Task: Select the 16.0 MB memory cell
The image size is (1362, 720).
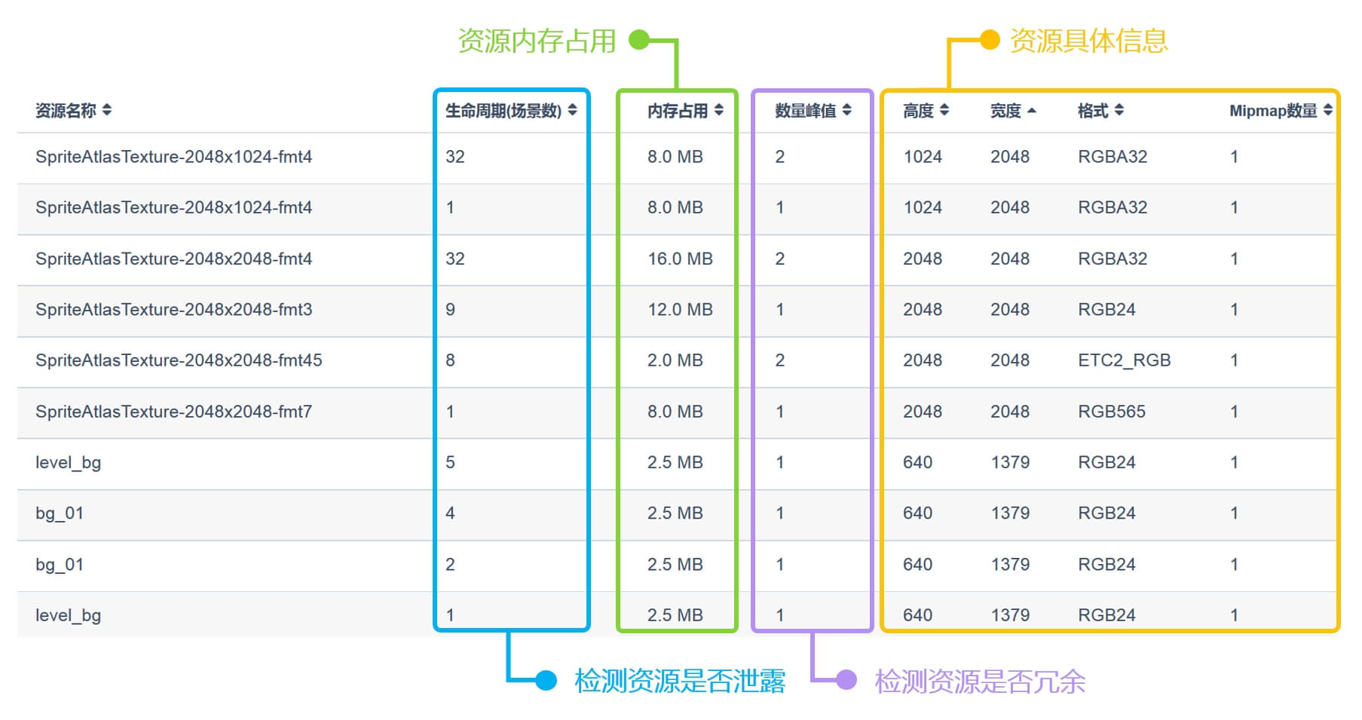Action: pos(680,259)
